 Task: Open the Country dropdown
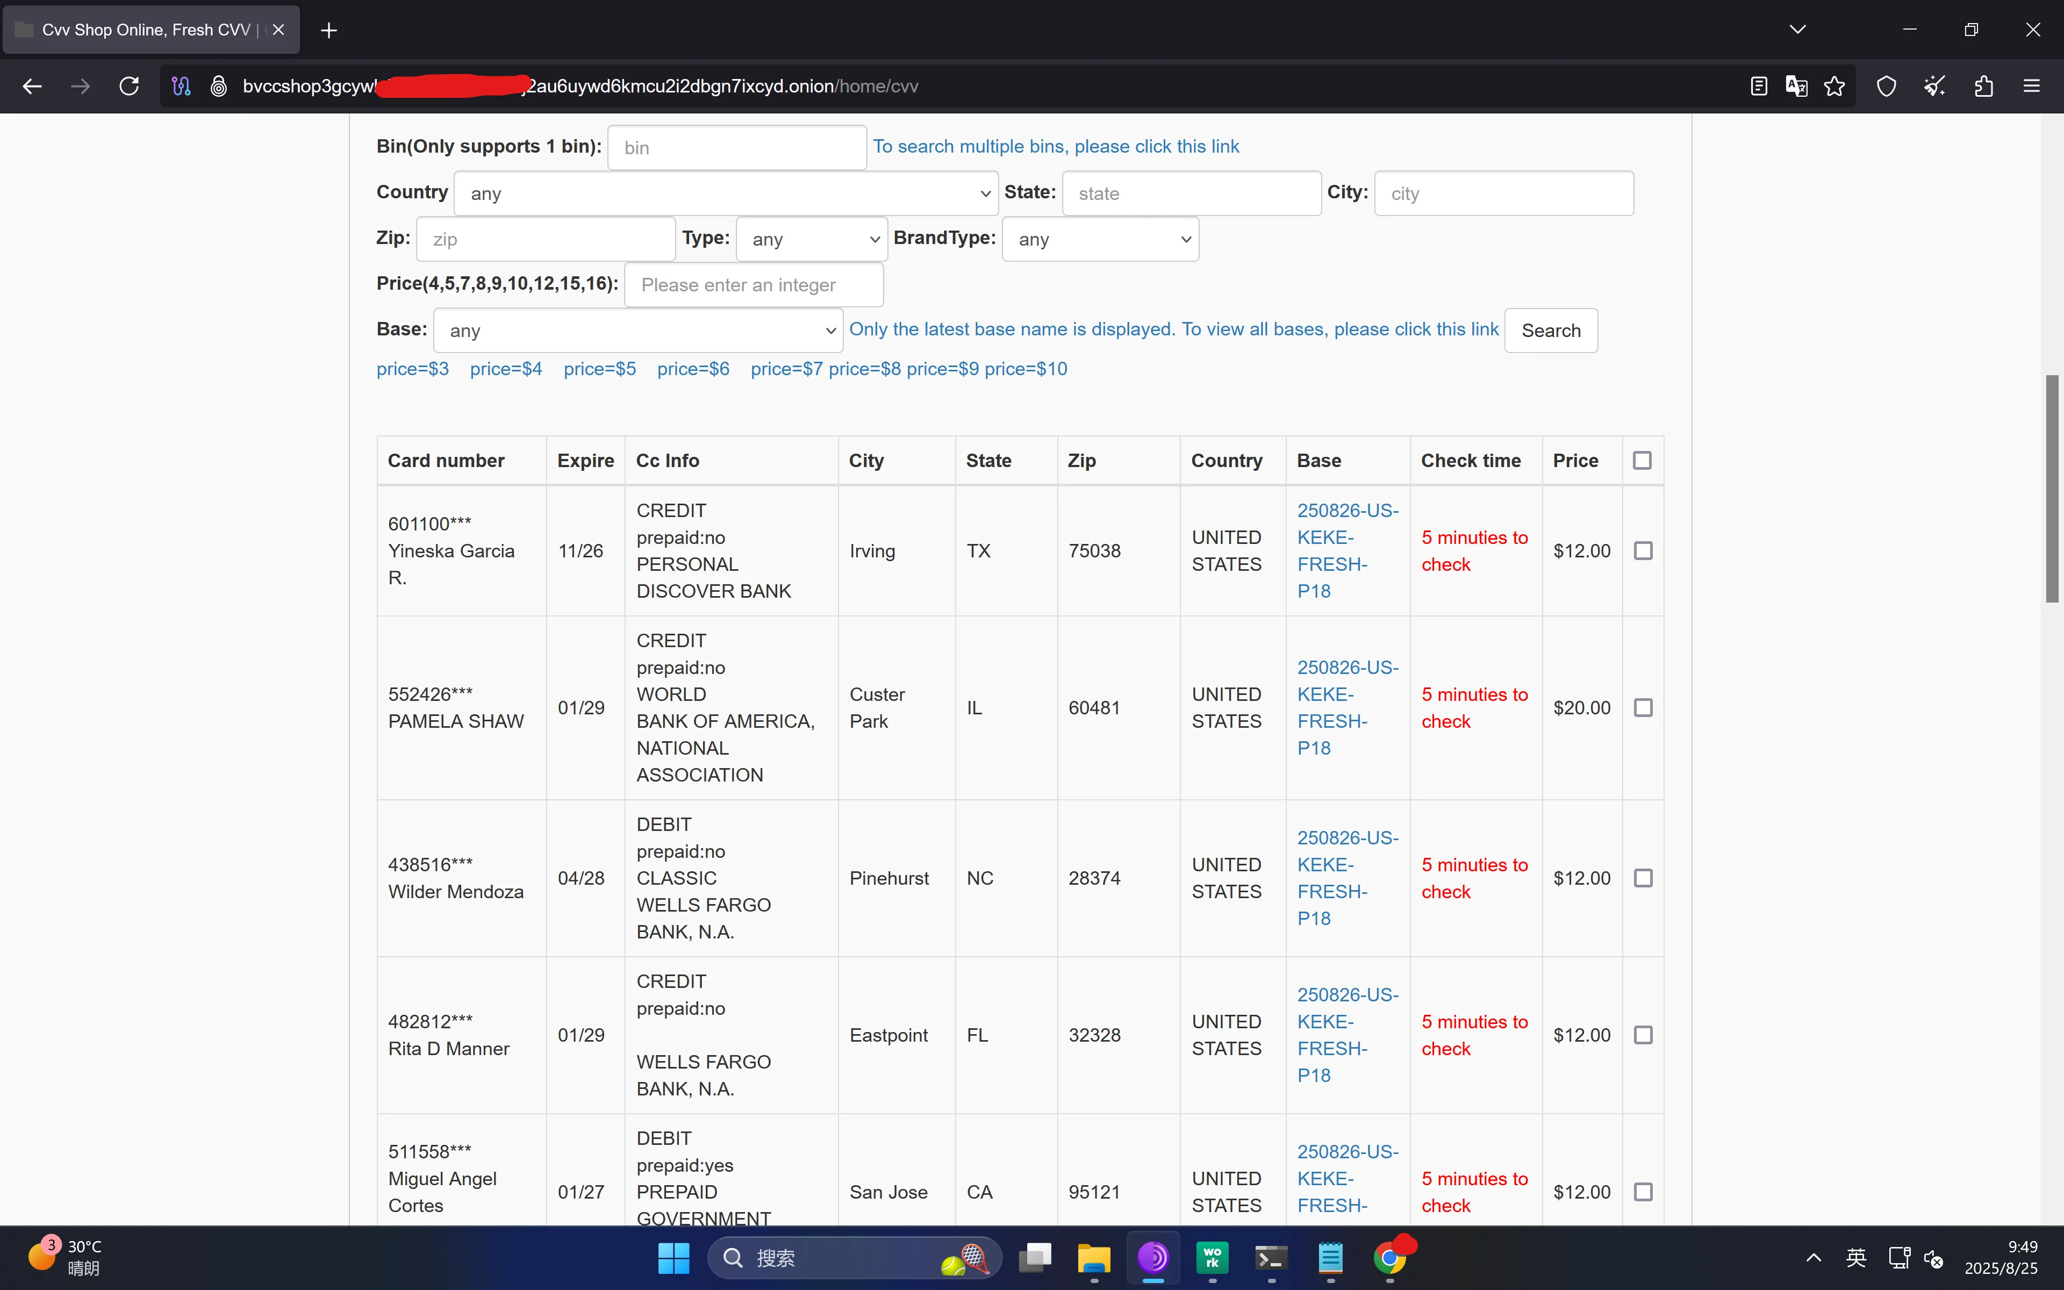coord(726,193)
